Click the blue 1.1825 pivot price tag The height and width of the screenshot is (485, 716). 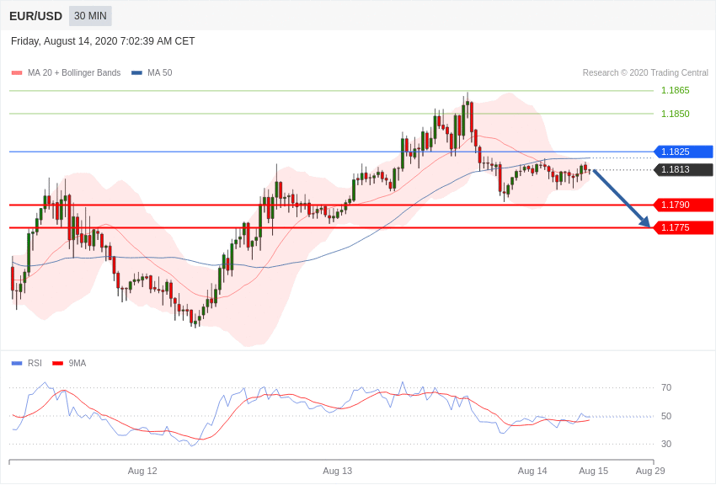tap(683, 152)
